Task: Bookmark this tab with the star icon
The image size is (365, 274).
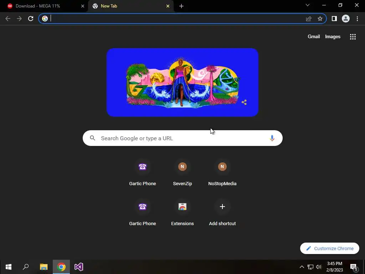Action: point(320,19)
